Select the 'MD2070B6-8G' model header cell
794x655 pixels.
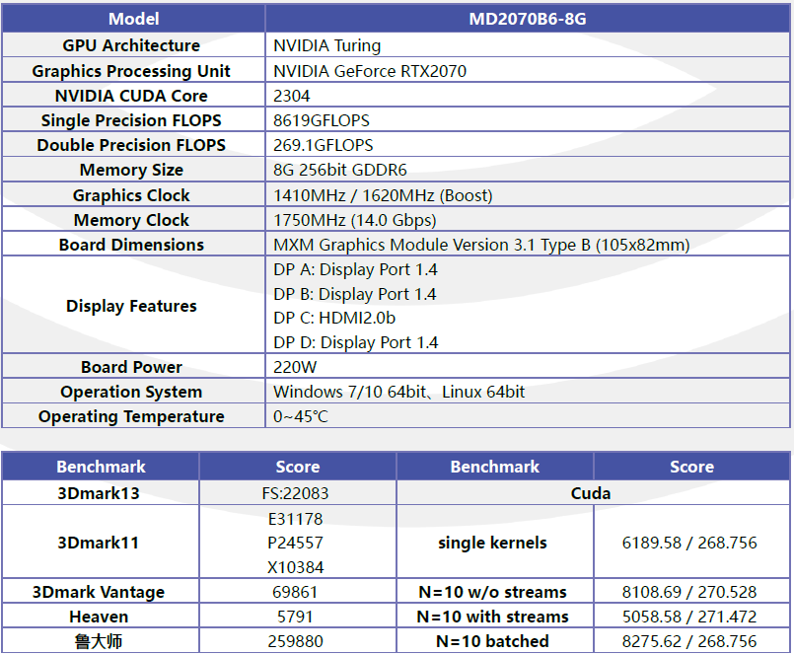pyautogui.click(x=527, y=19)
